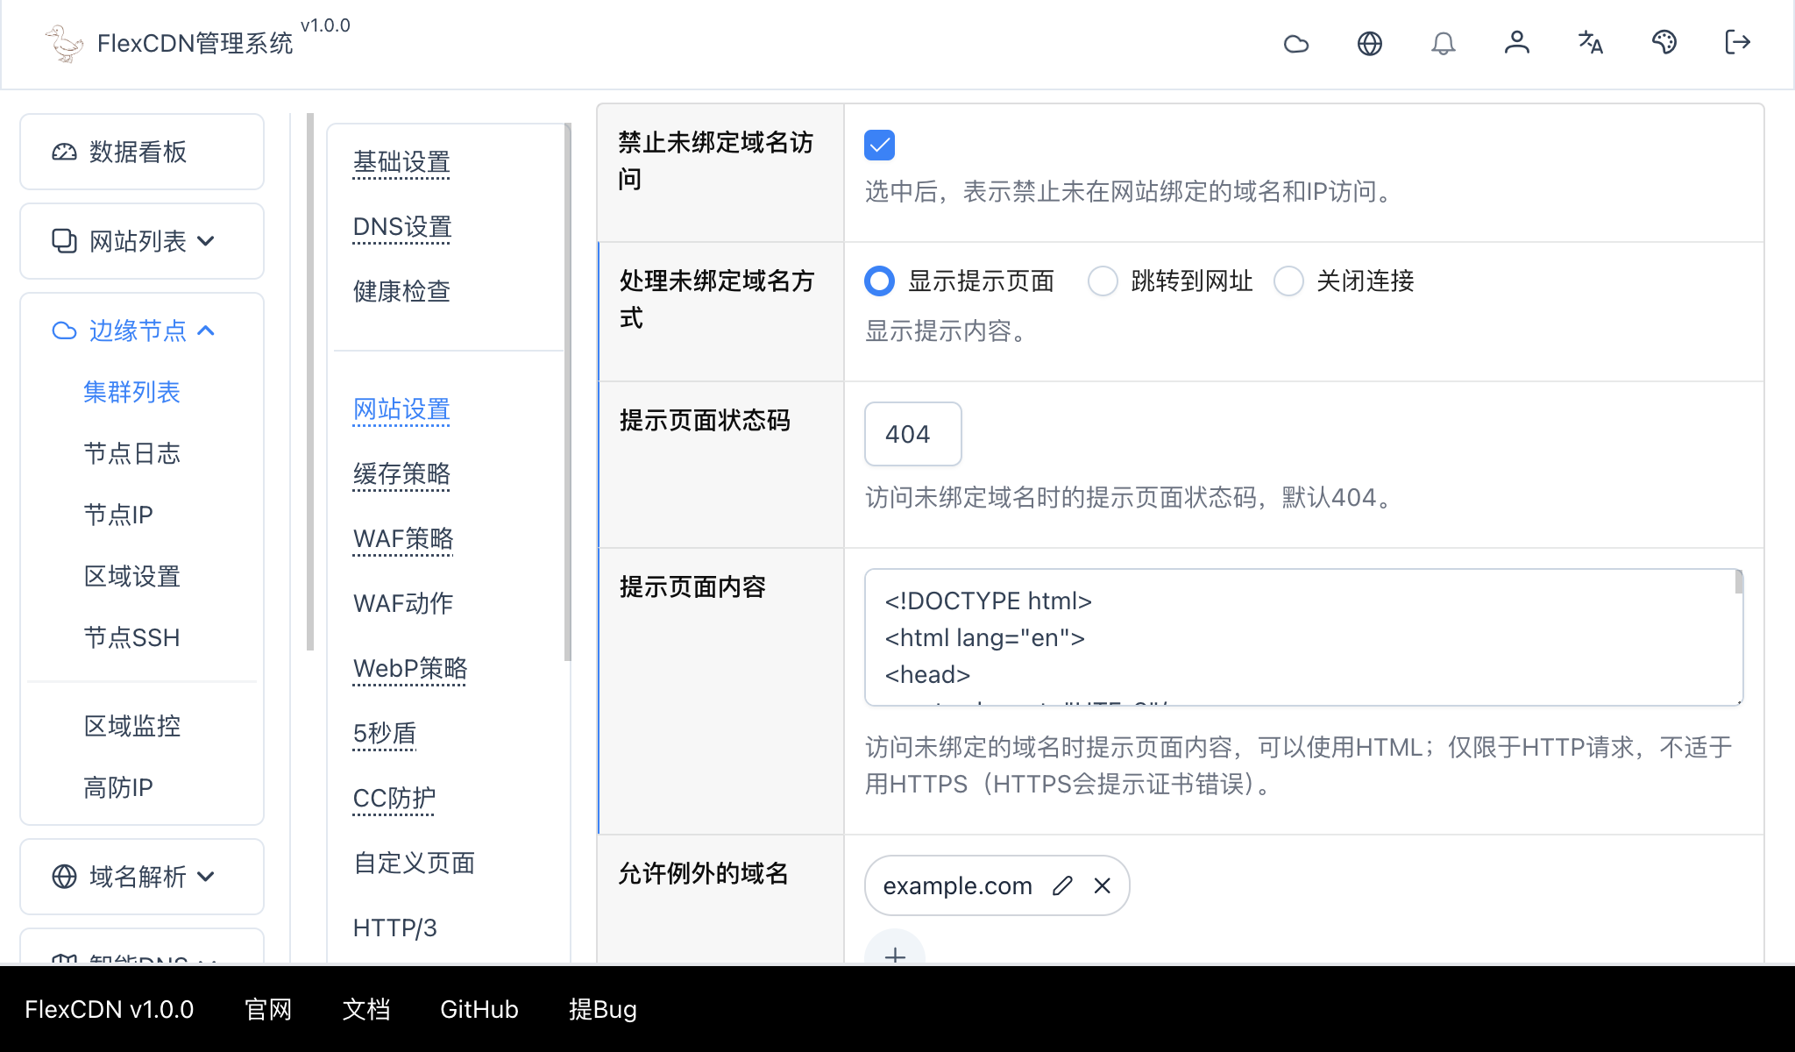The image size is (1795, 1052).
Task: Open the globe icon in the top bar
Action: click(x=1371, y=43)
